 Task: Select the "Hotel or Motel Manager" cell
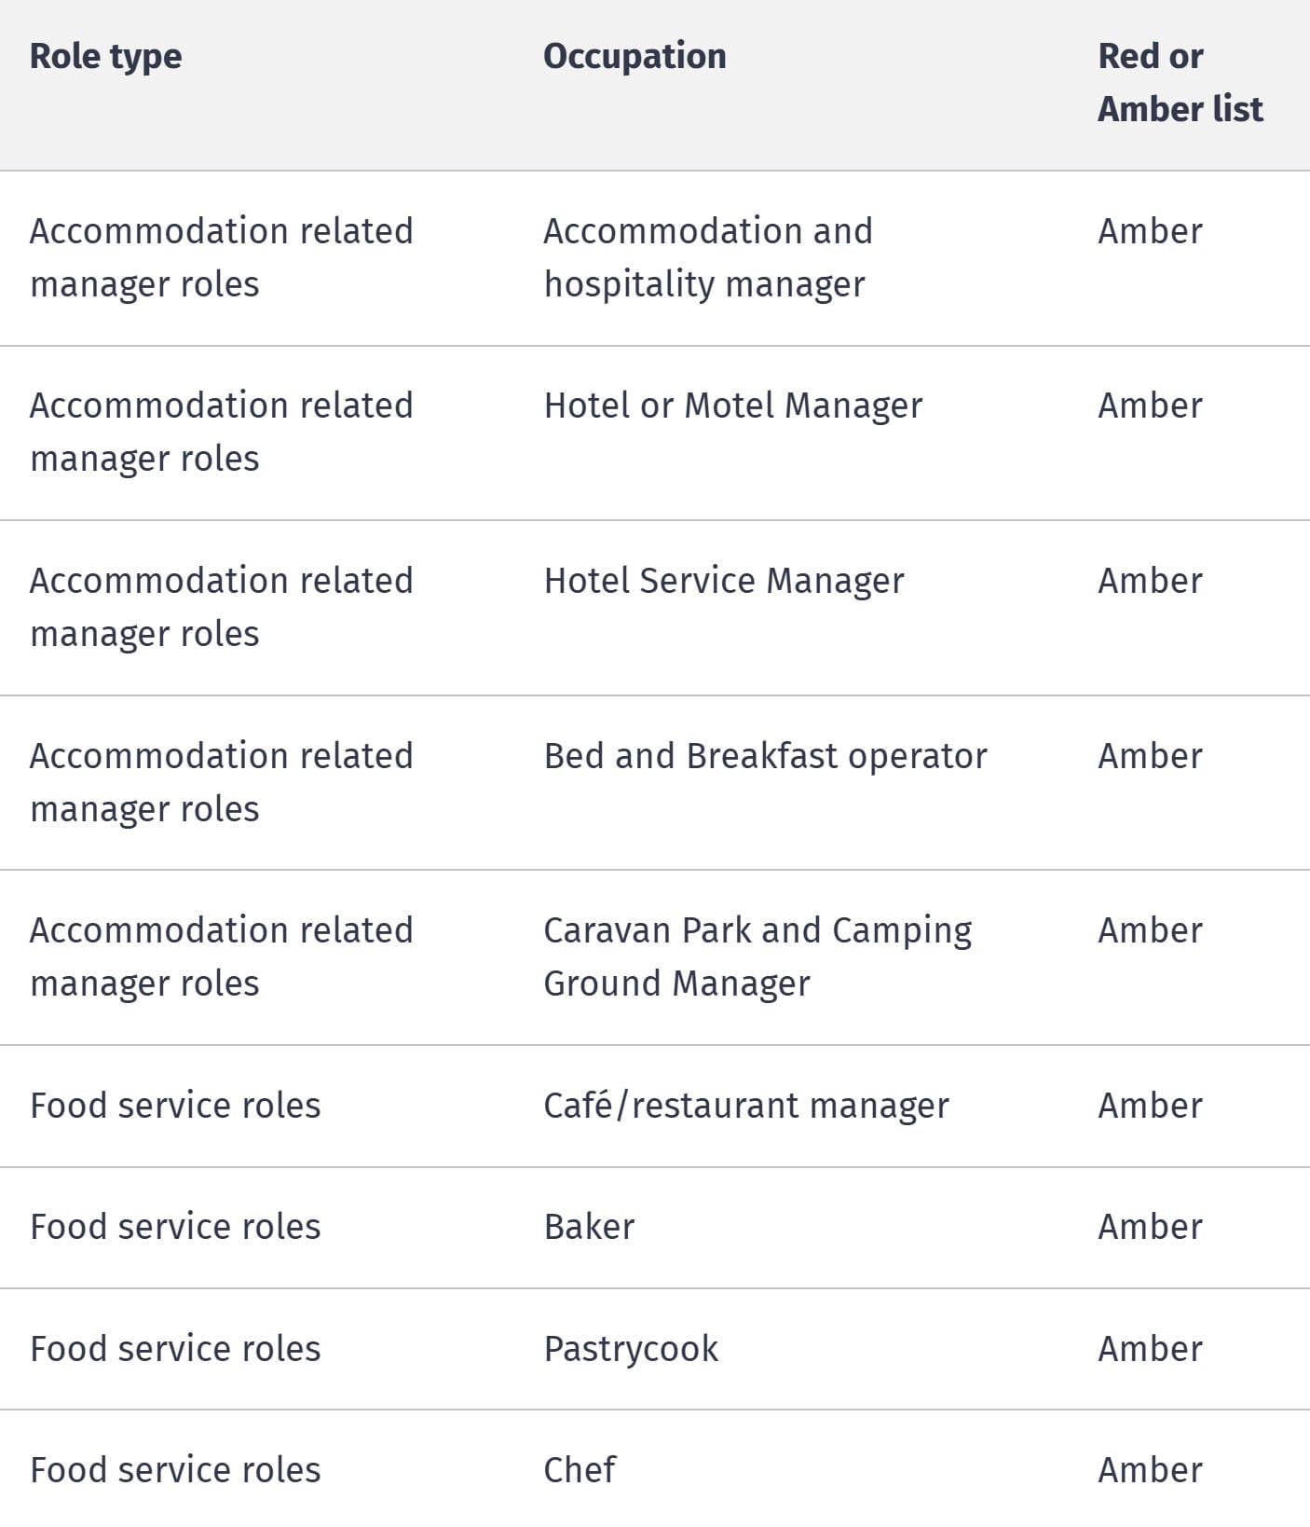733,406
